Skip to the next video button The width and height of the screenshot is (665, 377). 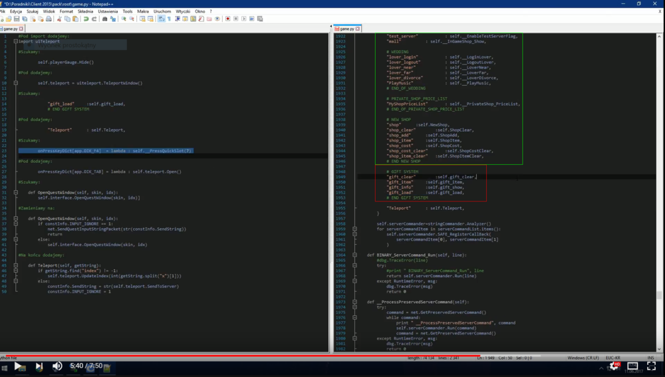(x=39, y=366)
